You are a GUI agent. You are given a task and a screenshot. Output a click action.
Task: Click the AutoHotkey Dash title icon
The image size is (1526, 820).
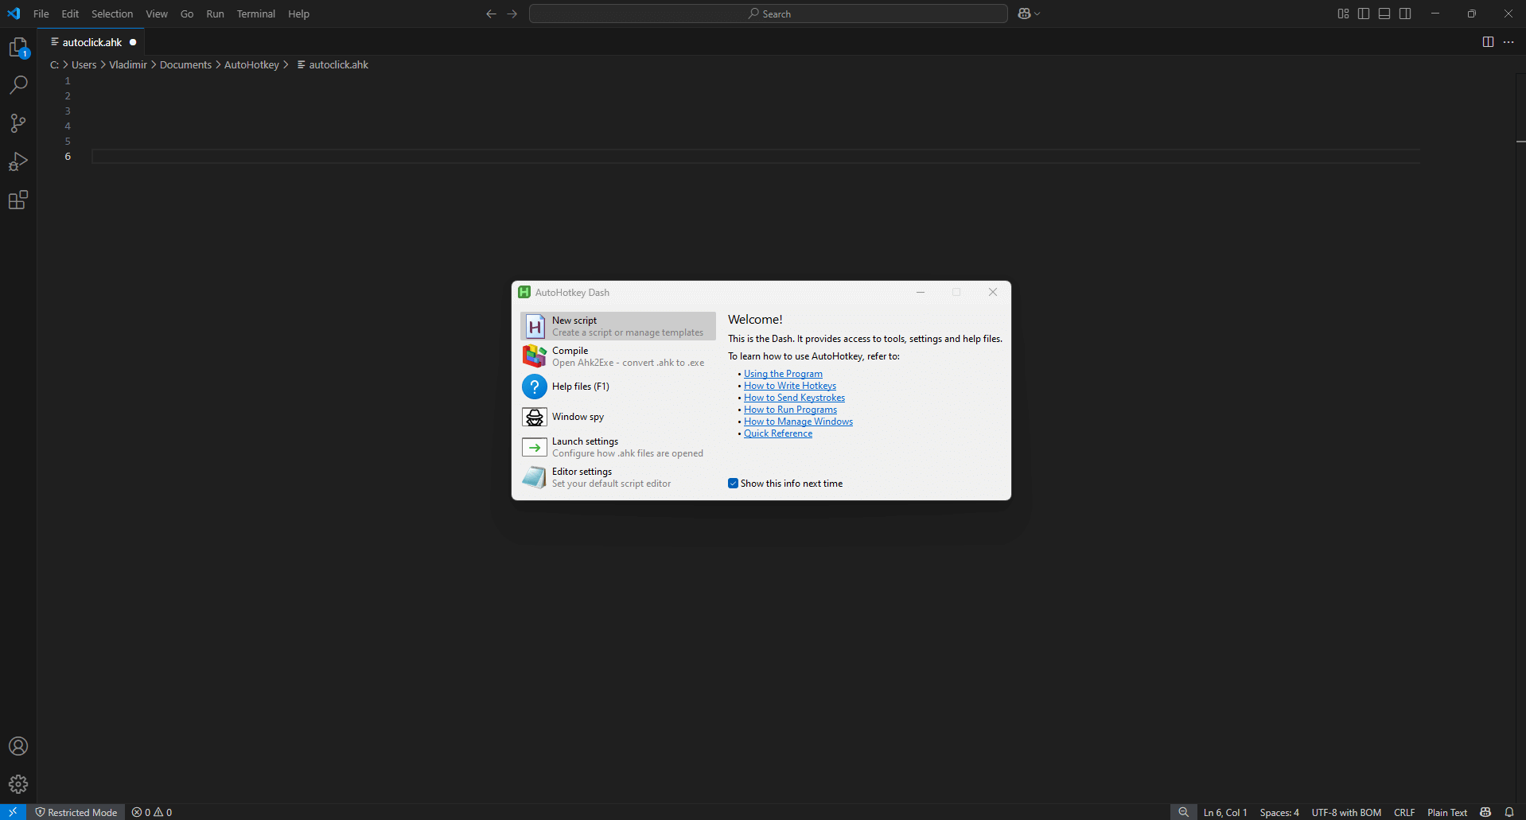[x=524, y=292]
